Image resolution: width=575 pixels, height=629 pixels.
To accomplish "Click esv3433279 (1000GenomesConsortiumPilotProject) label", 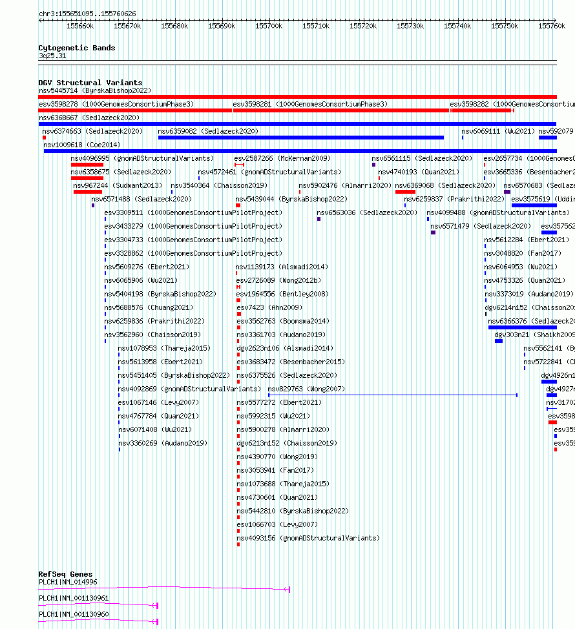I will 193,226.
